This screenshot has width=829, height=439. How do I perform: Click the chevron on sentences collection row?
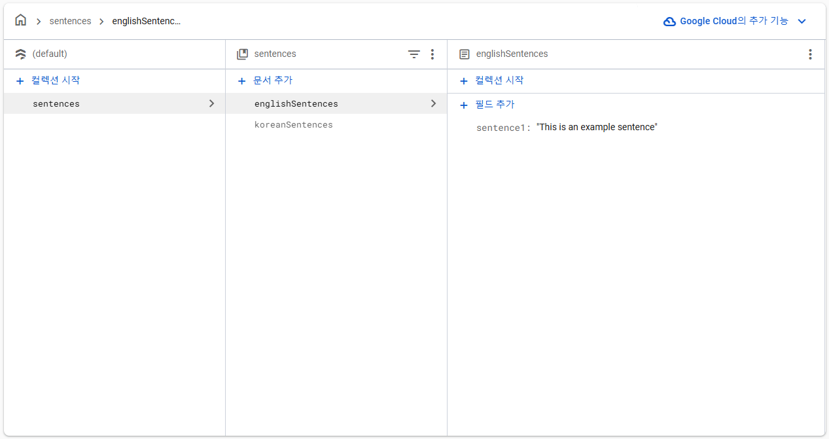coord(211,103)
